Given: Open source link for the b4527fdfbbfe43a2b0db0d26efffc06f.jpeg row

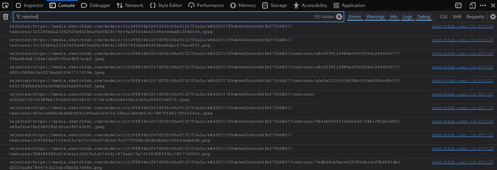Looking at the screenshot, I should 463,80.
